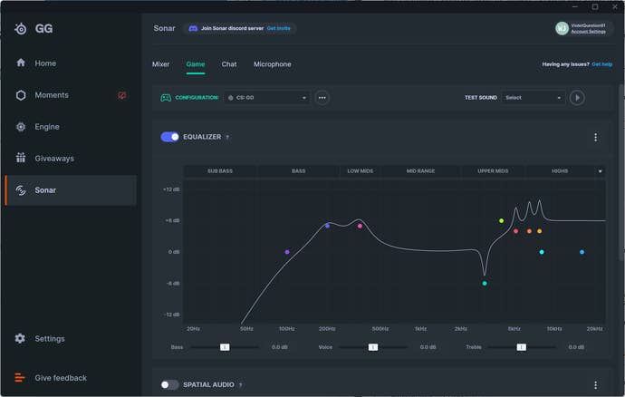The height and width of the screenshot is (397, 625).
Task: Open configuration three-dot options button
Action: 322,98
